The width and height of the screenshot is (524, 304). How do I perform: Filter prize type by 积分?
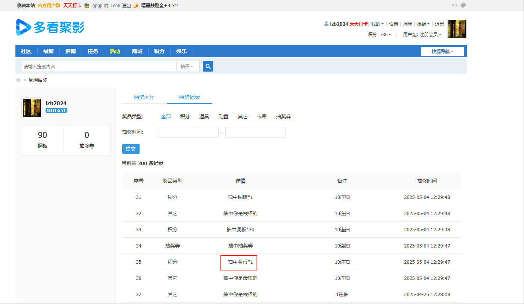pos(185,116)
